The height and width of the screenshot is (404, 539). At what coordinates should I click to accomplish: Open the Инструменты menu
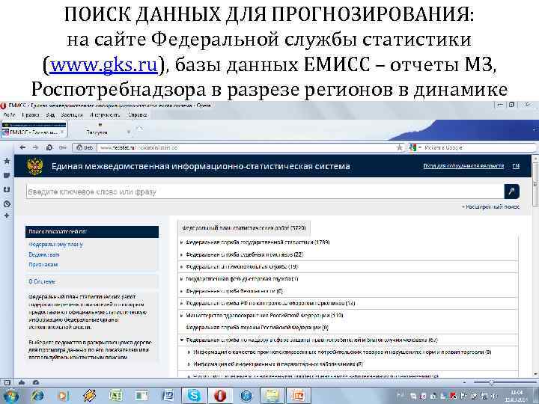(x=105, y=114)
